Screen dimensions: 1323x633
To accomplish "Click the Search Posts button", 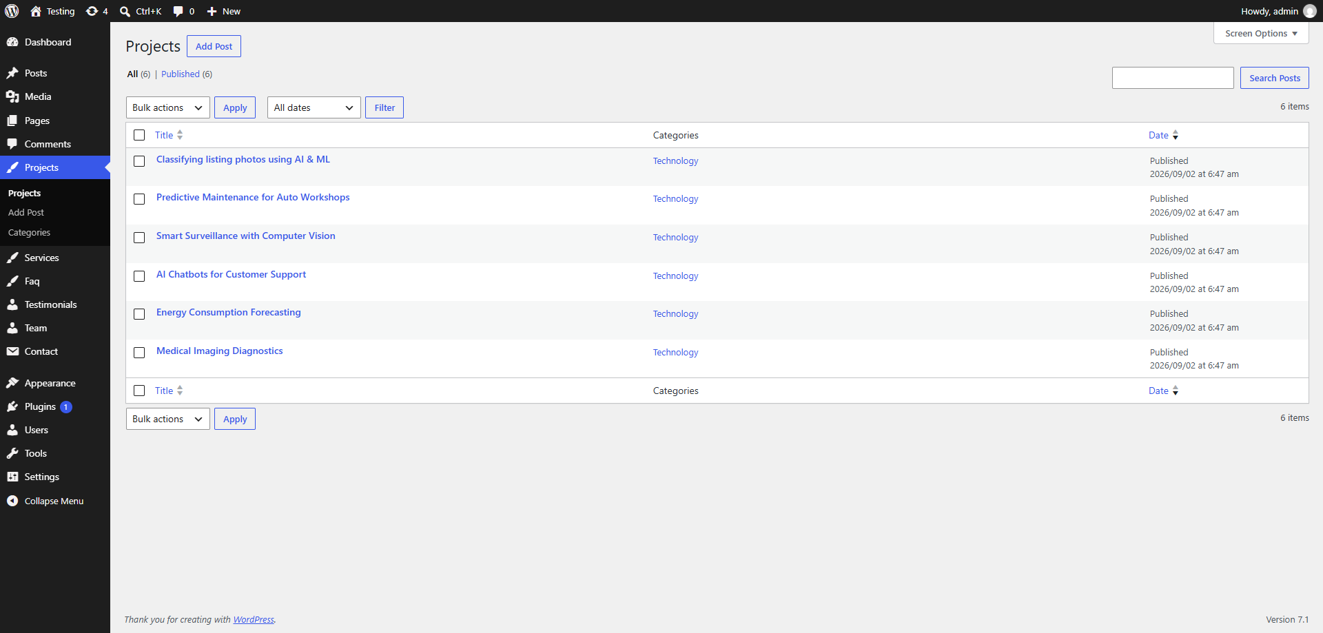I will (1275, 78).
